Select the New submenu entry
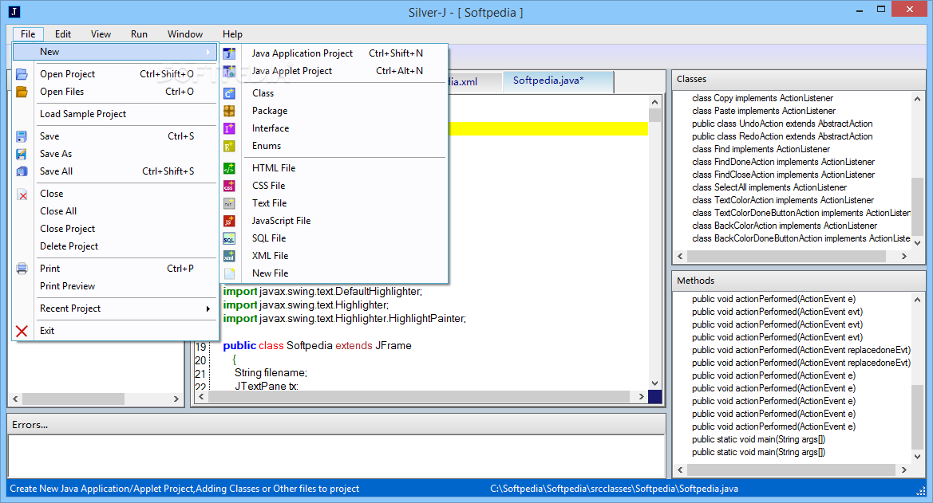The image size is (933, 503). pyautogui.click(x=116, y=52)
